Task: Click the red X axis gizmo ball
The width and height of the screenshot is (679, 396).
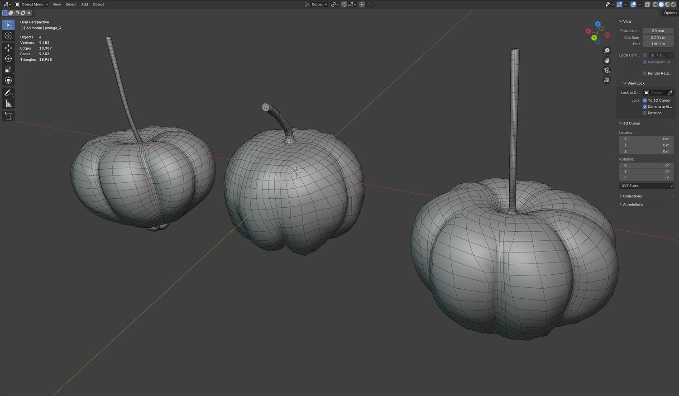Action: click(x=588, y=31)
